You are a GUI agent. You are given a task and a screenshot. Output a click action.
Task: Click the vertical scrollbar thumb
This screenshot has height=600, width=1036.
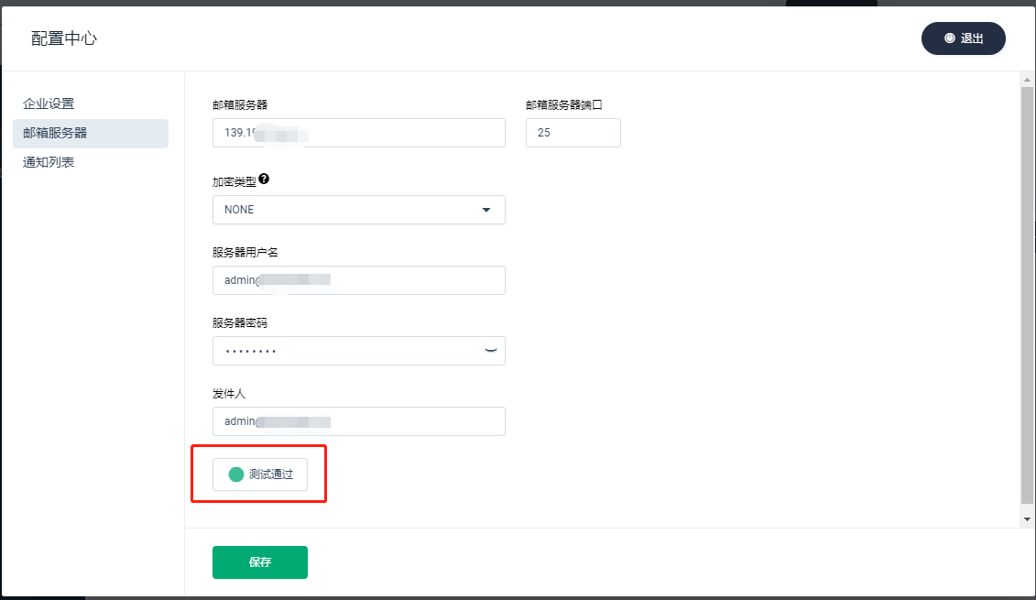tap(1027, 293)
